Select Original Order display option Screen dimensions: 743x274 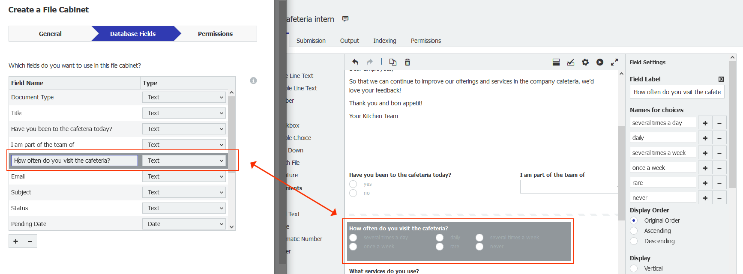pyautogui.click(x=634, y=220)
